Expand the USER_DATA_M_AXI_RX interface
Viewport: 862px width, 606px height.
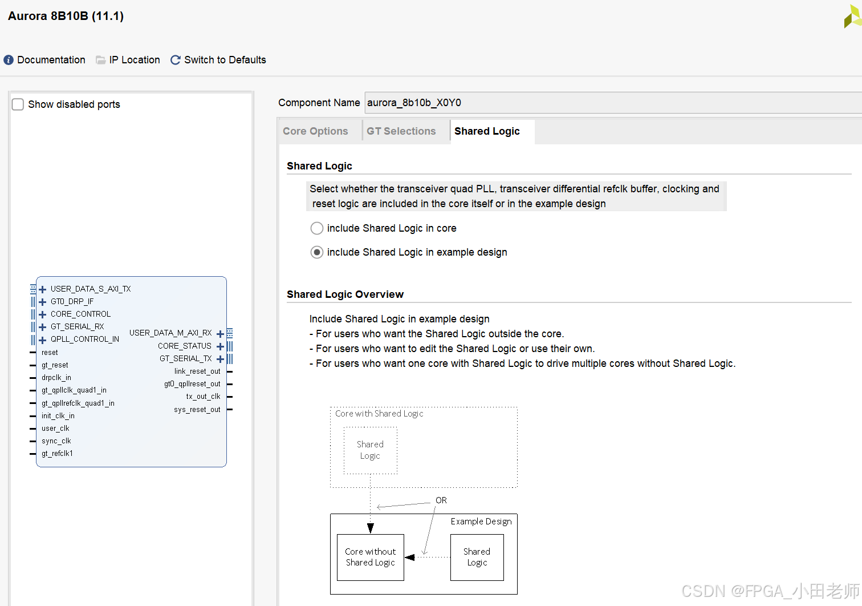pos(220,334)
